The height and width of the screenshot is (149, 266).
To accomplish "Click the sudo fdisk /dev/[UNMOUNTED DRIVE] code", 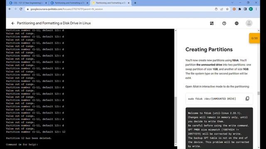I will (x=212, y=99).
